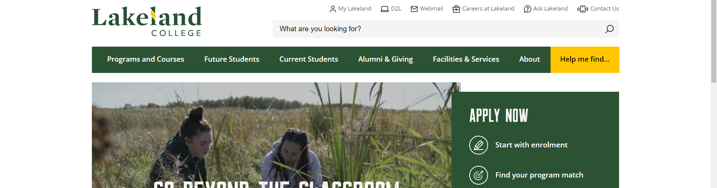Open the Programs and Courses menu

pyautogui.click(x=146, y=59)
